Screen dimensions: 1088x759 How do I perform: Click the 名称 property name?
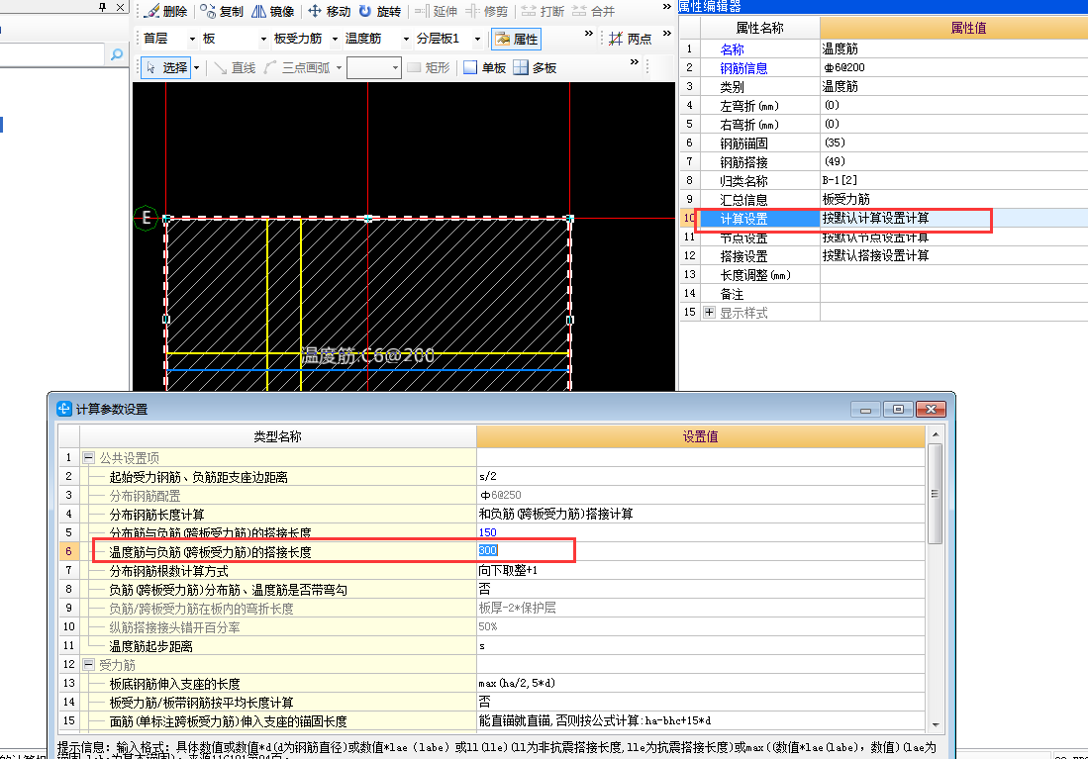click(732, 49)
